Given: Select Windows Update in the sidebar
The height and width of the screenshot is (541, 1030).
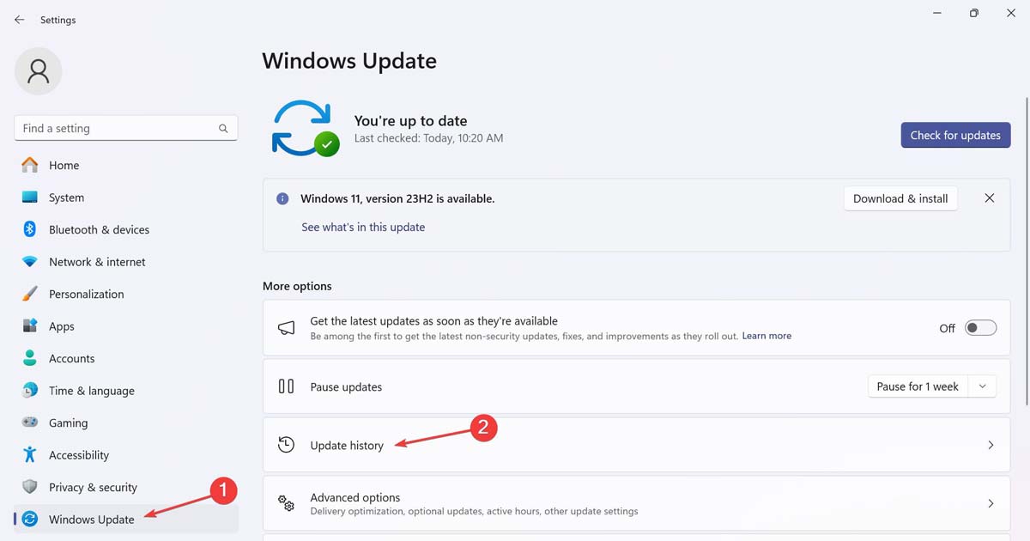Looking at the screenshot, I should tap(91, 519).
